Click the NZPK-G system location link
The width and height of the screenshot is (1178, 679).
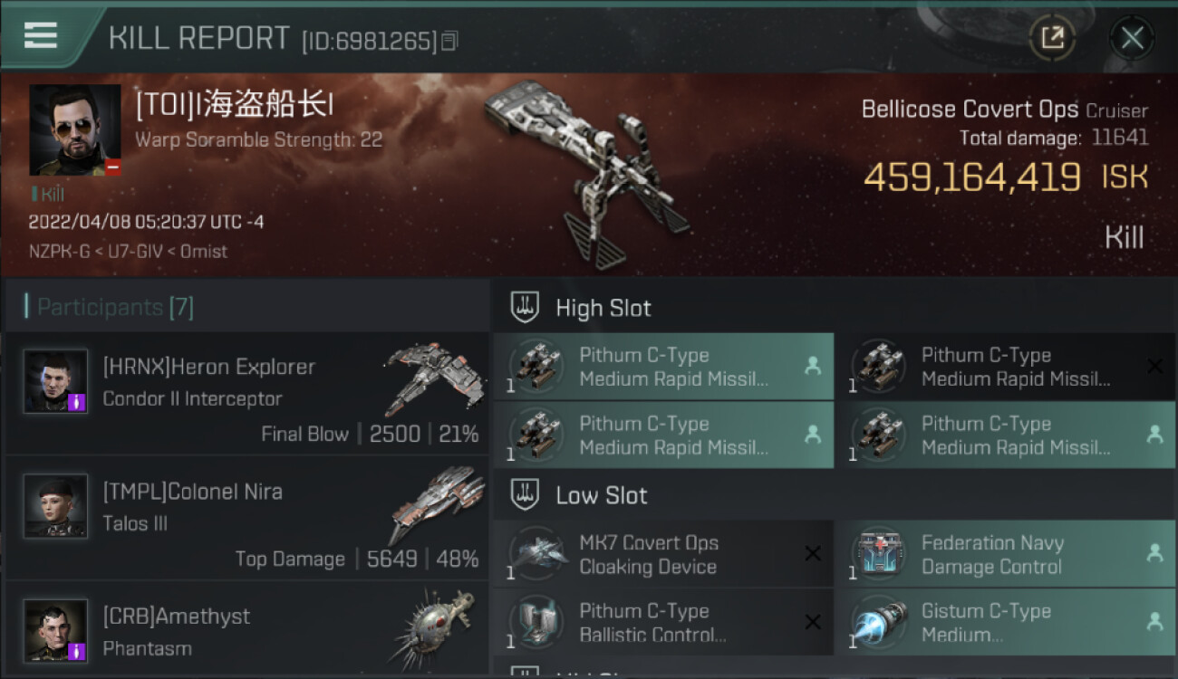[59, 252]
